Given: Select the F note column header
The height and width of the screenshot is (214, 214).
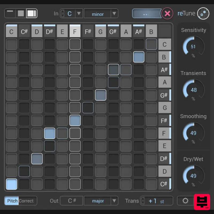Looking at the screenshot, I should [x=75, y=31].
